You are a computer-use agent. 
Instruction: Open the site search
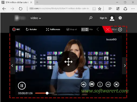tap(91, 18)
